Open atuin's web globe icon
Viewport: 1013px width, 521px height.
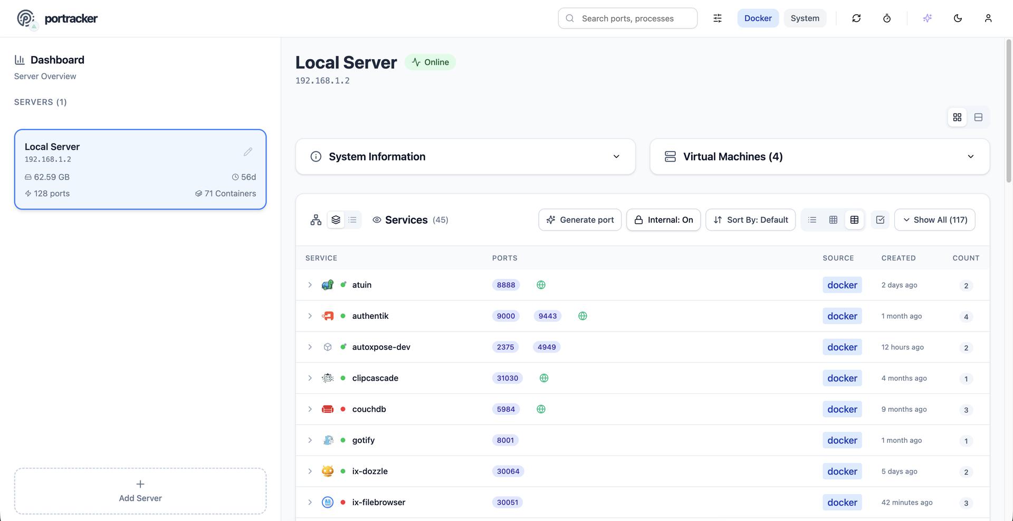coord(541,285)
